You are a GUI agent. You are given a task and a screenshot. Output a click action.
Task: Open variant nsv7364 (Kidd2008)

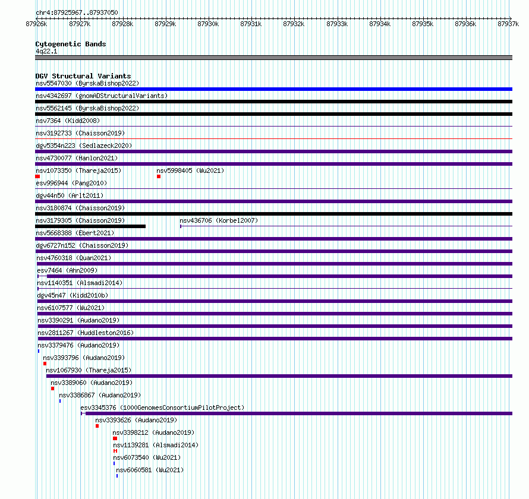click(68, 121)
